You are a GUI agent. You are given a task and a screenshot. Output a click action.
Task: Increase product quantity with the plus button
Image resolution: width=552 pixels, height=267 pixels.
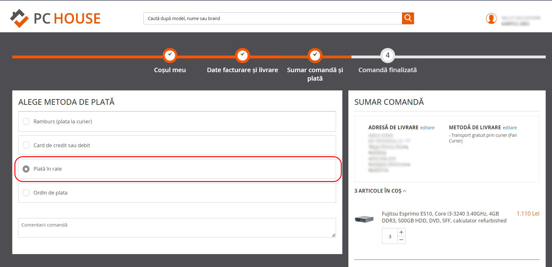(401, 232)
